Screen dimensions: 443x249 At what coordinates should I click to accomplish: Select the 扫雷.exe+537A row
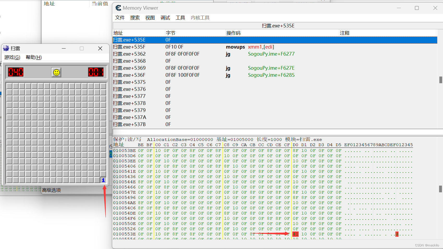pos(275,117)
